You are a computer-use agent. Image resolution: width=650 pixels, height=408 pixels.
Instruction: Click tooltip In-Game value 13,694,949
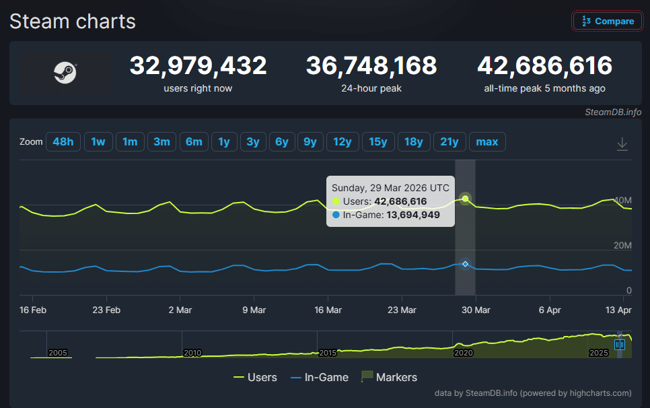(413, 215)
